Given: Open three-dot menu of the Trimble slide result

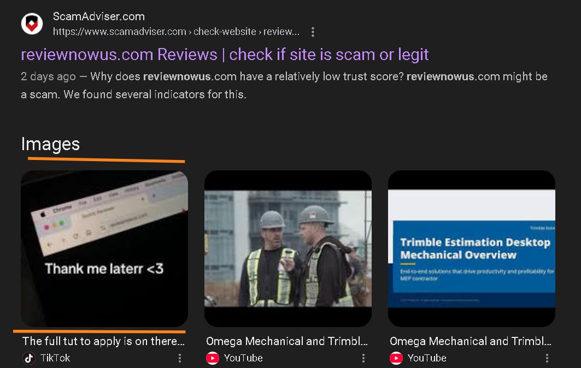Looking at the screenshot, I should click(x=547, y=358).
